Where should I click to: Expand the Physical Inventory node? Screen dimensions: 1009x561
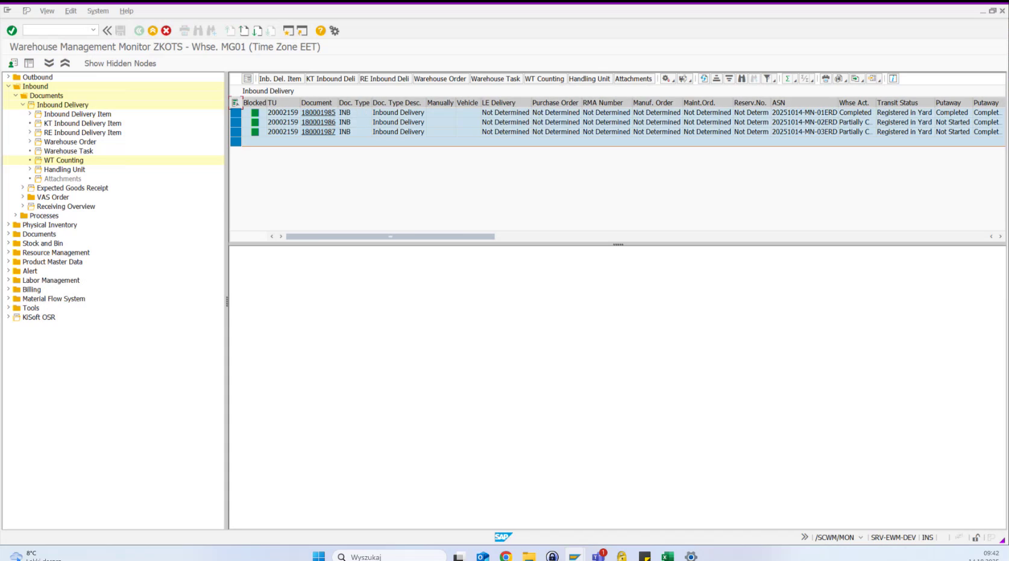click(x=8, y=225)
